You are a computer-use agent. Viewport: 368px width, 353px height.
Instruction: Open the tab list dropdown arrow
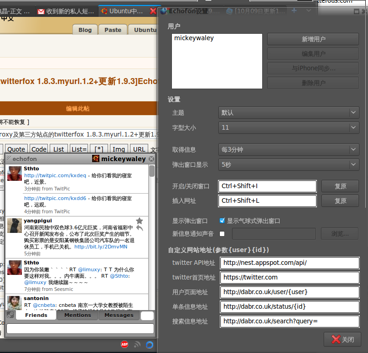(x=309, y=11)
